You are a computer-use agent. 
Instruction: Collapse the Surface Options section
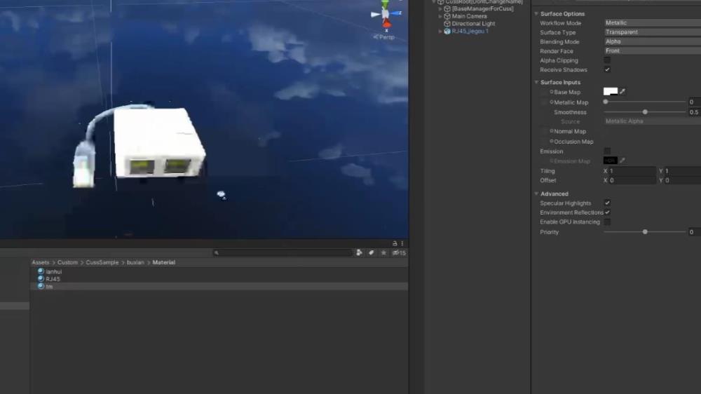pyautogui.click(x=536, y=14)
